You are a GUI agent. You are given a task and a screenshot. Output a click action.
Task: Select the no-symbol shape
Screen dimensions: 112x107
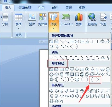click(x=92, y=75)
